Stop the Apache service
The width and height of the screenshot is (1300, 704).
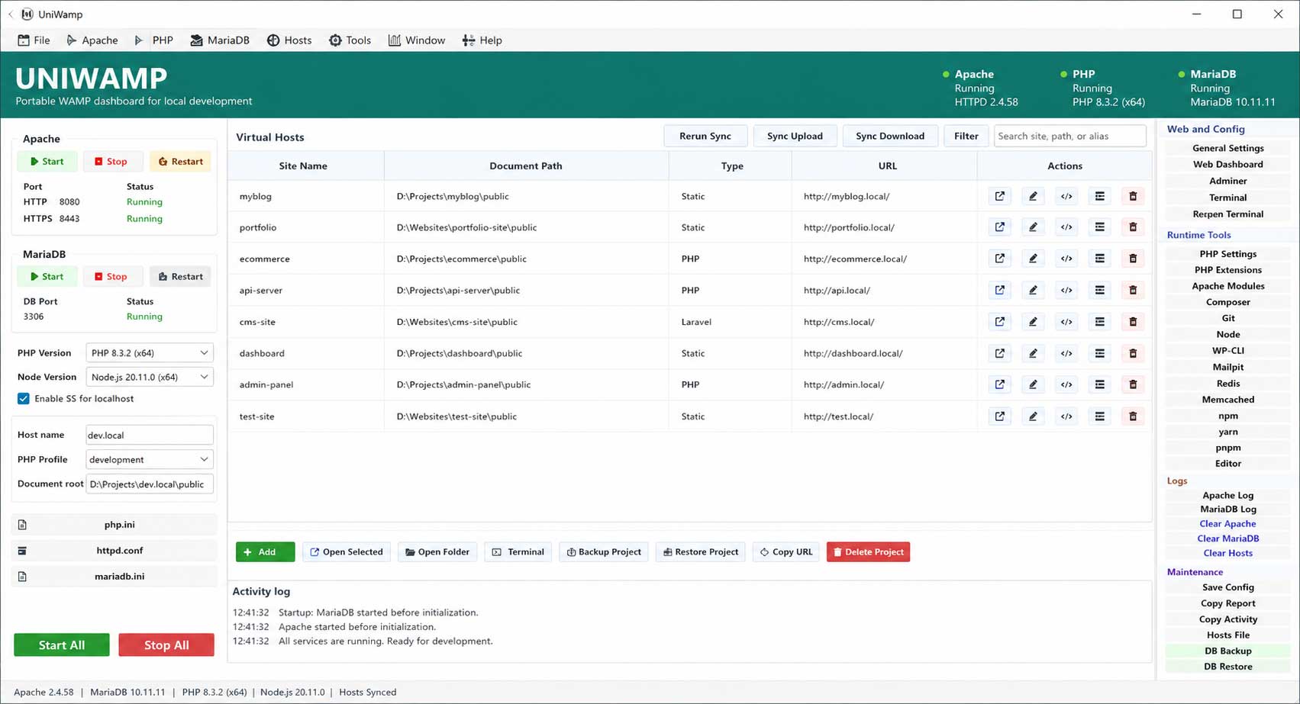(x=111, y=161)
